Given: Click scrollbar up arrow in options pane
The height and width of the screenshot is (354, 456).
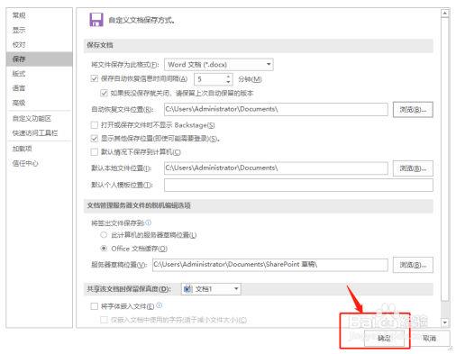Looking at the screenshot, I should coord(445,14).
